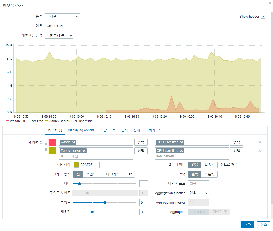
Task: Adjust the 투명도 slider
Action: (x=105, y=203)
